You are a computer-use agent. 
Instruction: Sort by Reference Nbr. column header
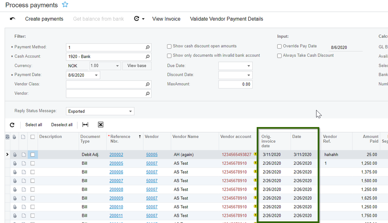pos(120,139)
